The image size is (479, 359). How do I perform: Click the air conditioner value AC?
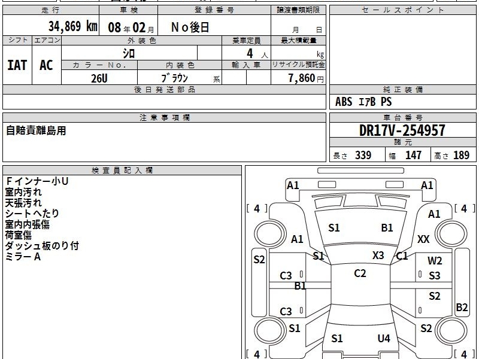(46, 65)
